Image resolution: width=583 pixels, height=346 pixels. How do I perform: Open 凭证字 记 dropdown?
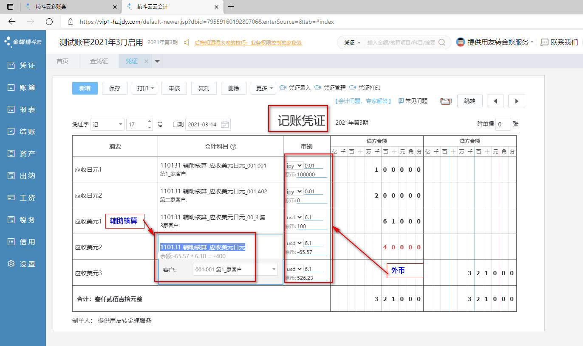[108, 124]
